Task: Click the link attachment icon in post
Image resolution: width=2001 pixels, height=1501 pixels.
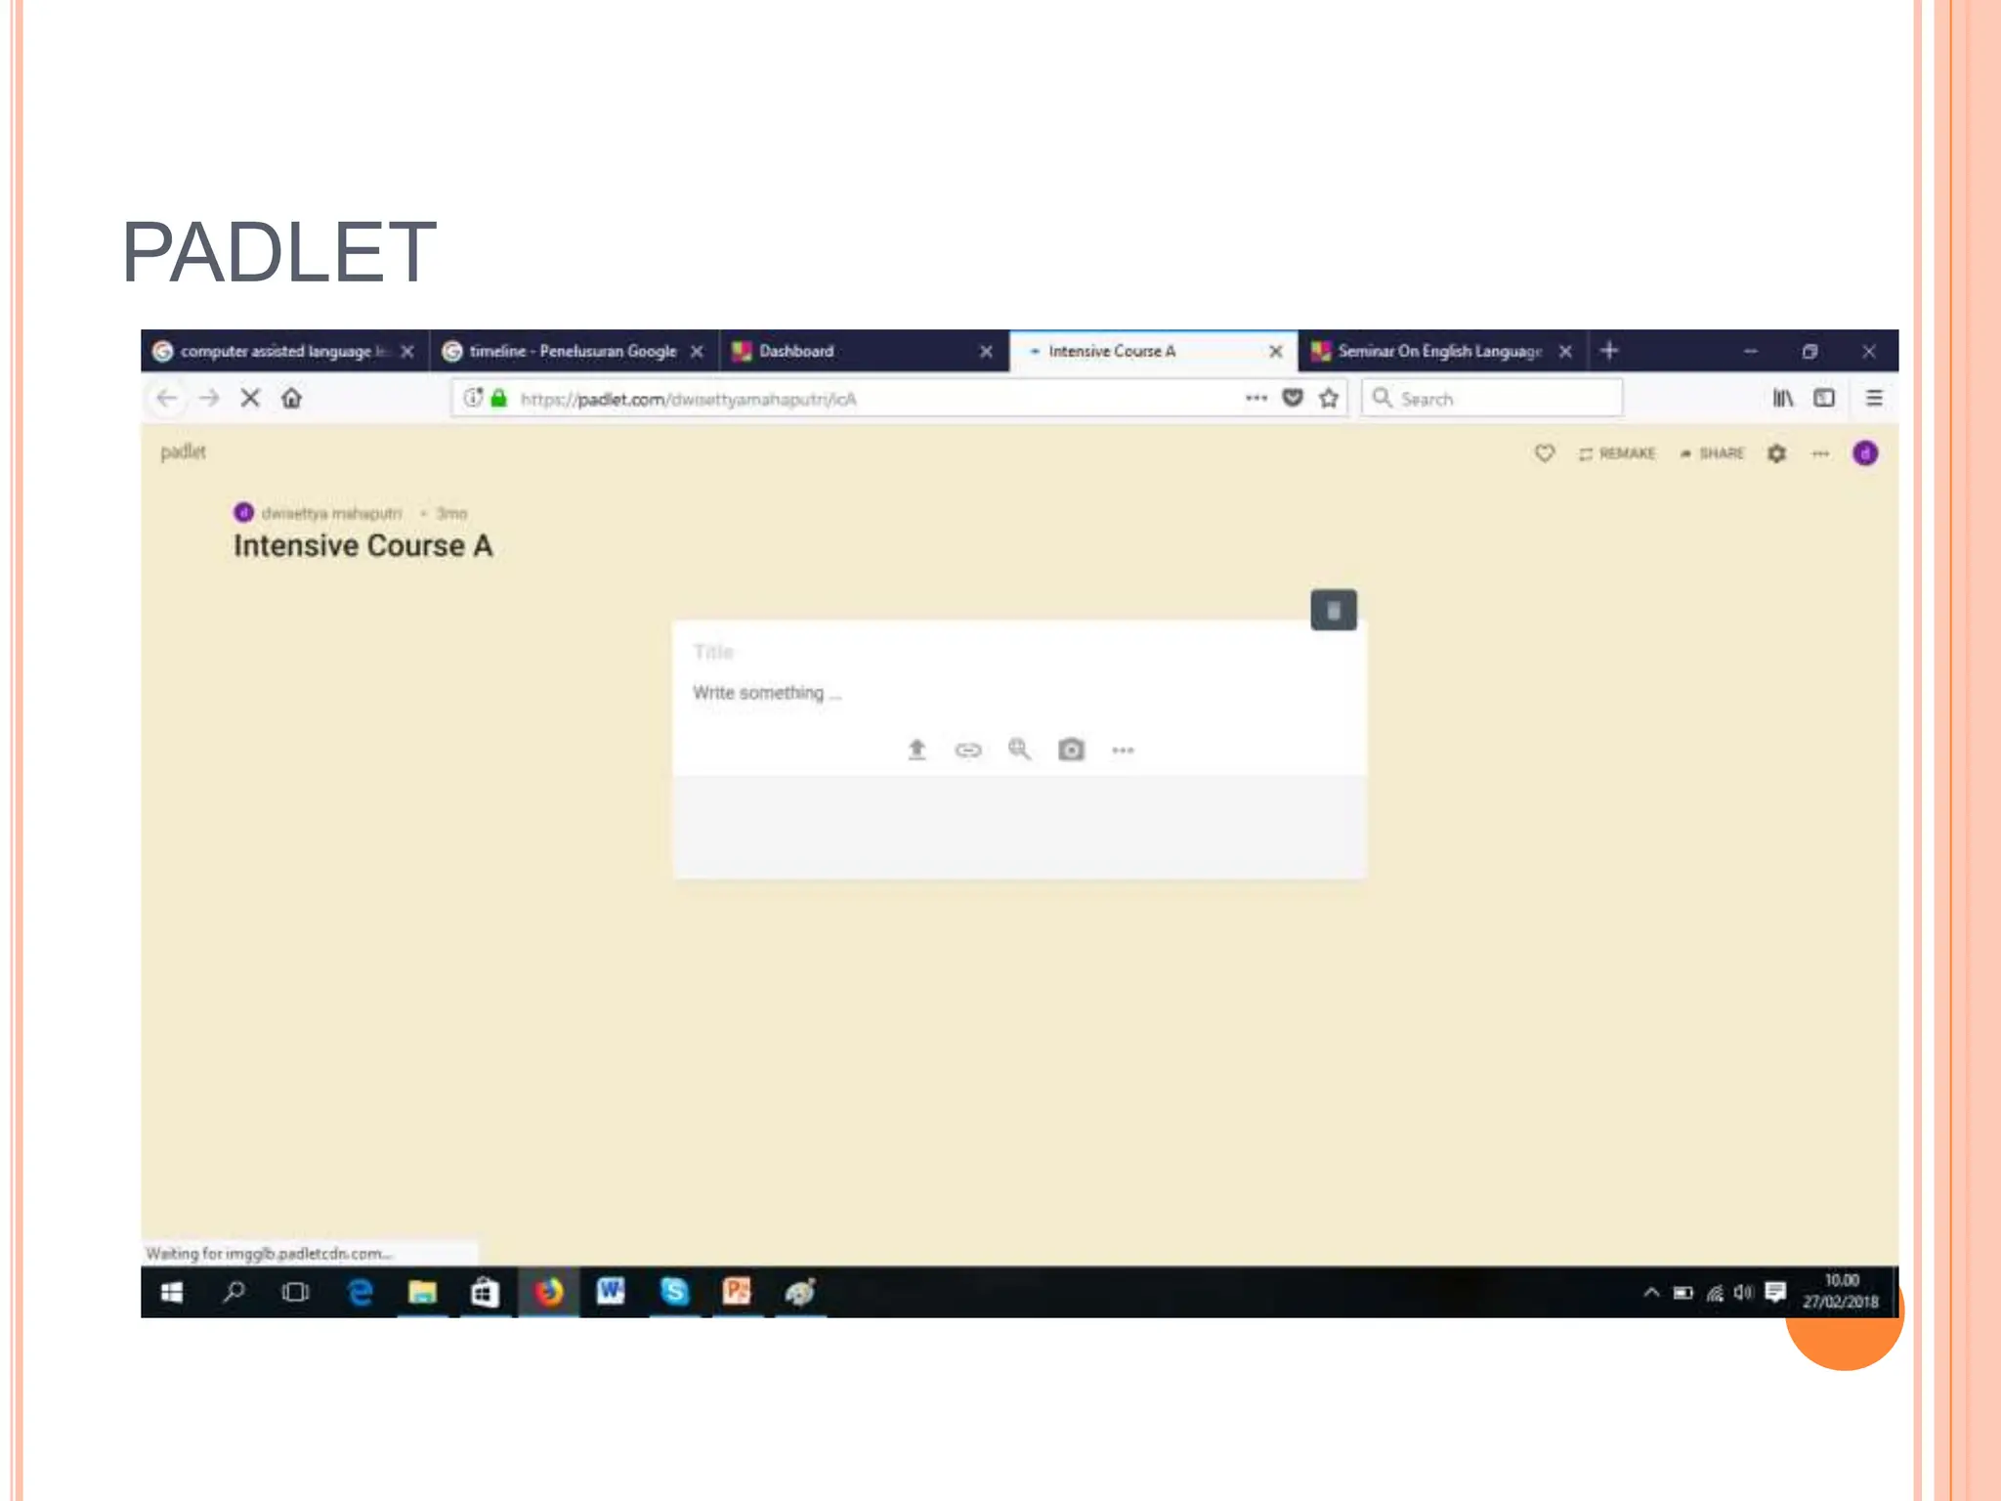Action: pyautogui.click(x=967, y=750)
